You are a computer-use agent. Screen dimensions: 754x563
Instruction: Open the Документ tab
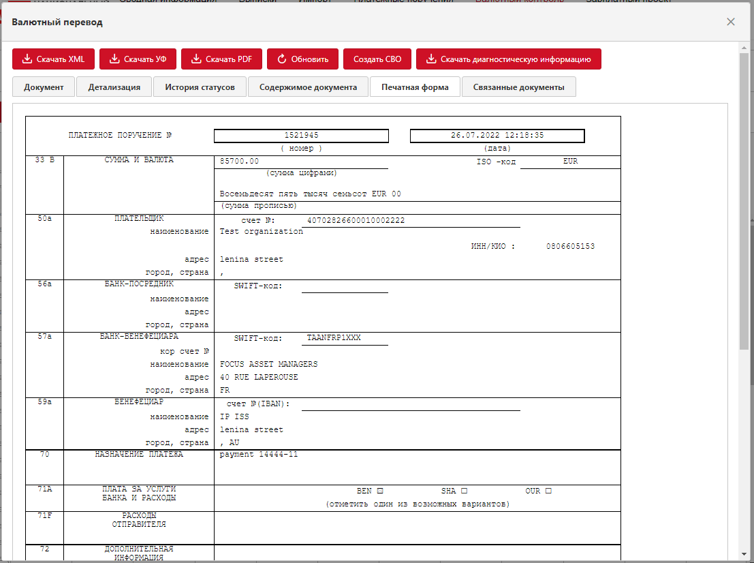point(44,87)
